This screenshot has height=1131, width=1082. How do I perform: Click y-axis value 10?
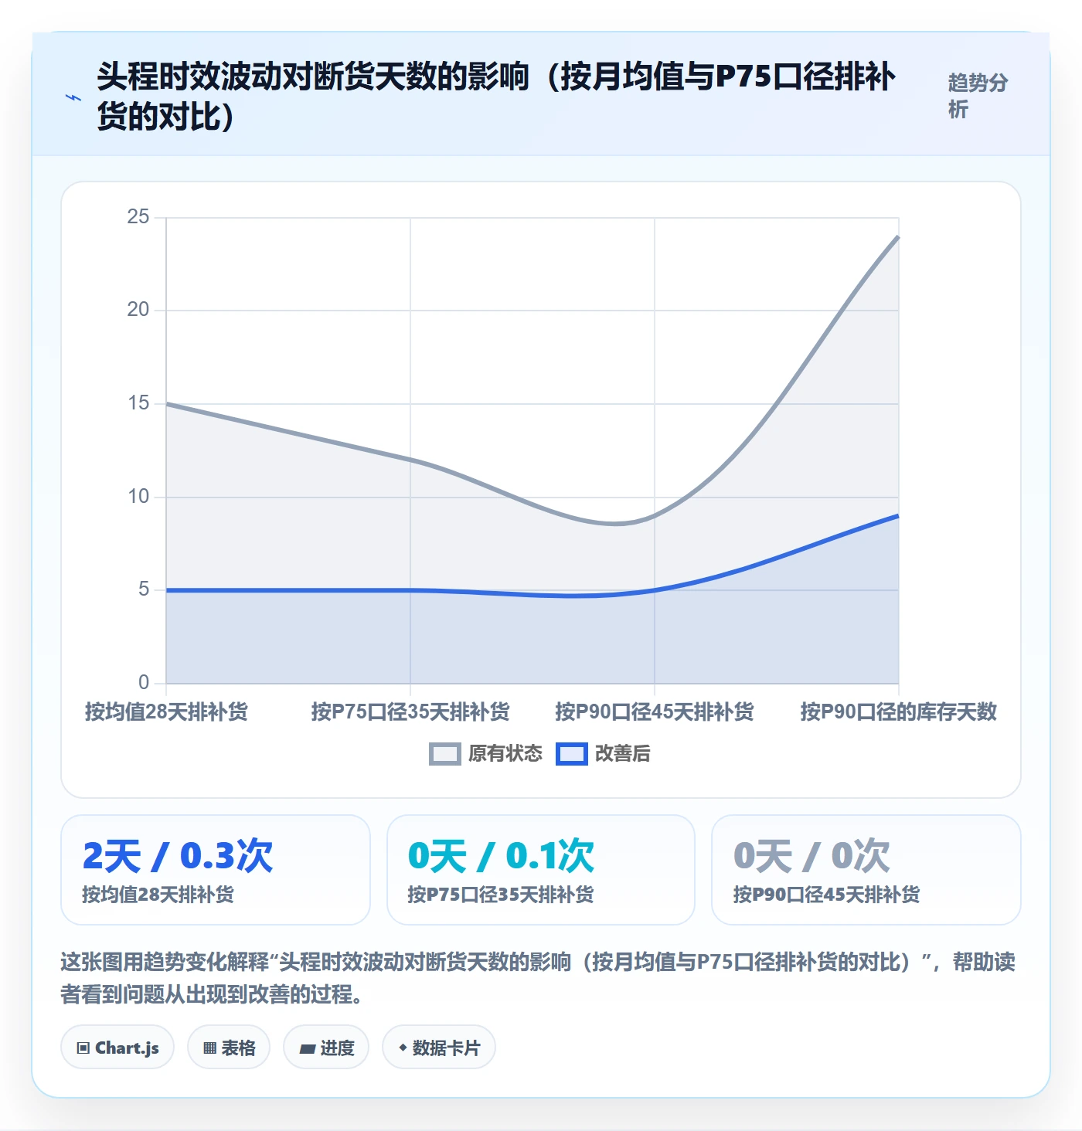point(138,497)
